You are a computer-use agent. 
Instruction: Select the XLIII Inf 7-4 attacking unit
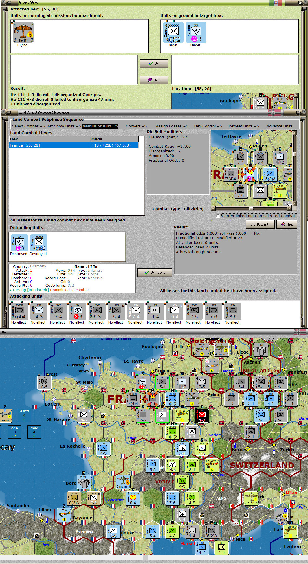pos(136,311)
